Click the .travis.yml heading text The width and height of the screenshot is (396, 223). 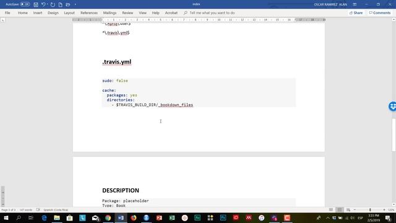click(117, 62)
